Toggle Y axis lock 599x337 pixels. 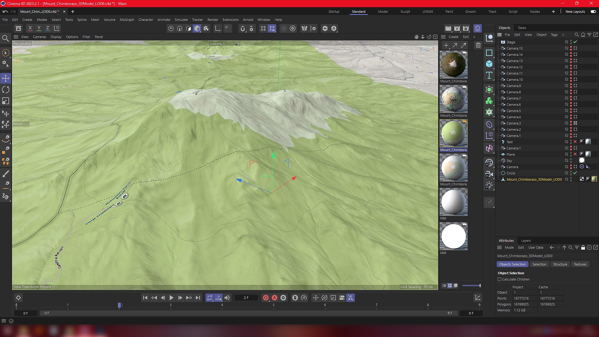(39, 28)
